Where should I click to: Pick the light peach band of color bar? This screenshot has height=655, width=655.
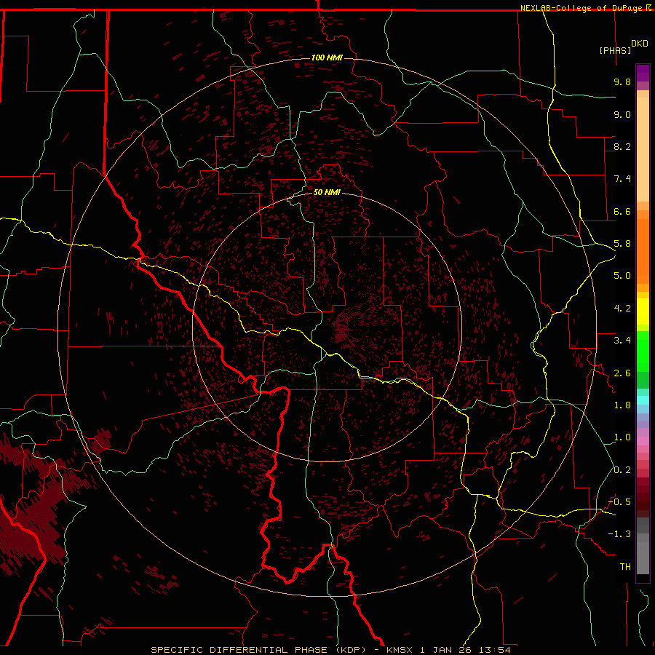[x=643, y=149]
